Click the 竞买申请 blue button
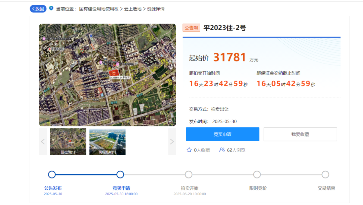363x205 pixels. 223,134
